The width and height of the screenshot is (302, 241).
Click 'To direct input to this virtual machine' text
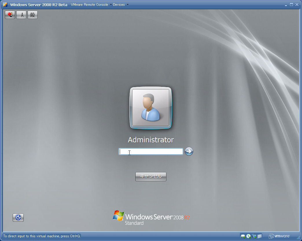point(42,236)
